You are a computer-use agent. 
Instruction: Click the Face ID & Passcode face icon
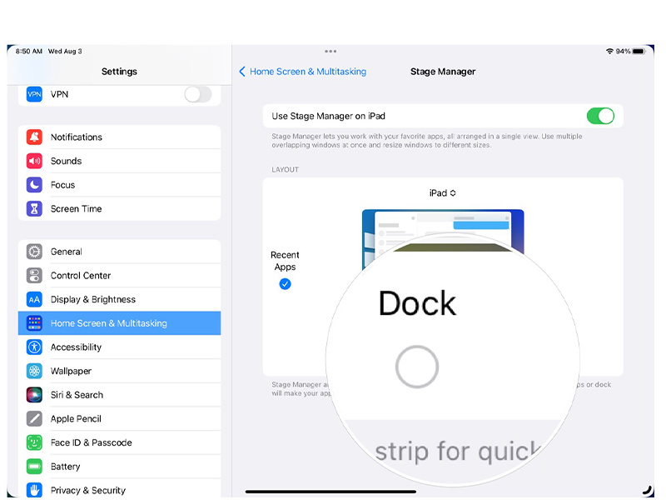pyautogui.click(x=34, y=442)
